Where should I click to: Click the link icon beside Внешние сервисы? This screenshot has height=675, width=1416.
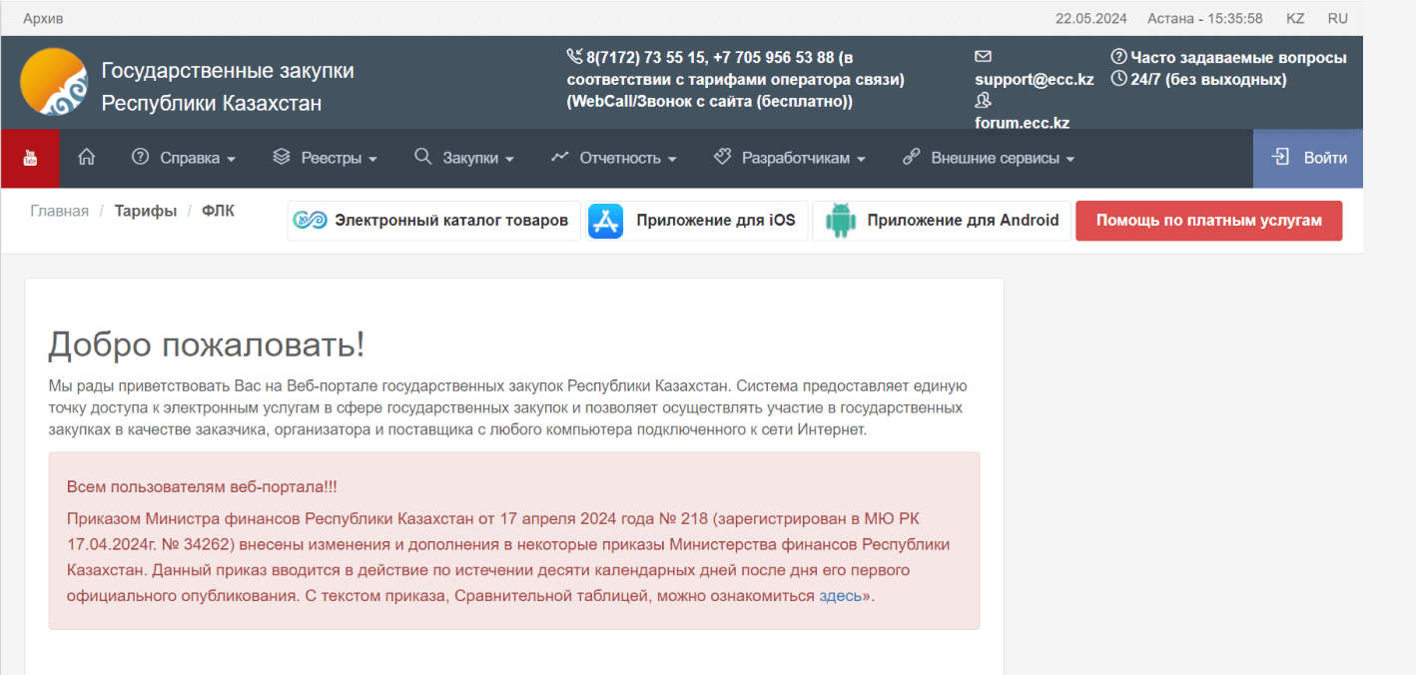pyautogui.click(x=911, y=158)
